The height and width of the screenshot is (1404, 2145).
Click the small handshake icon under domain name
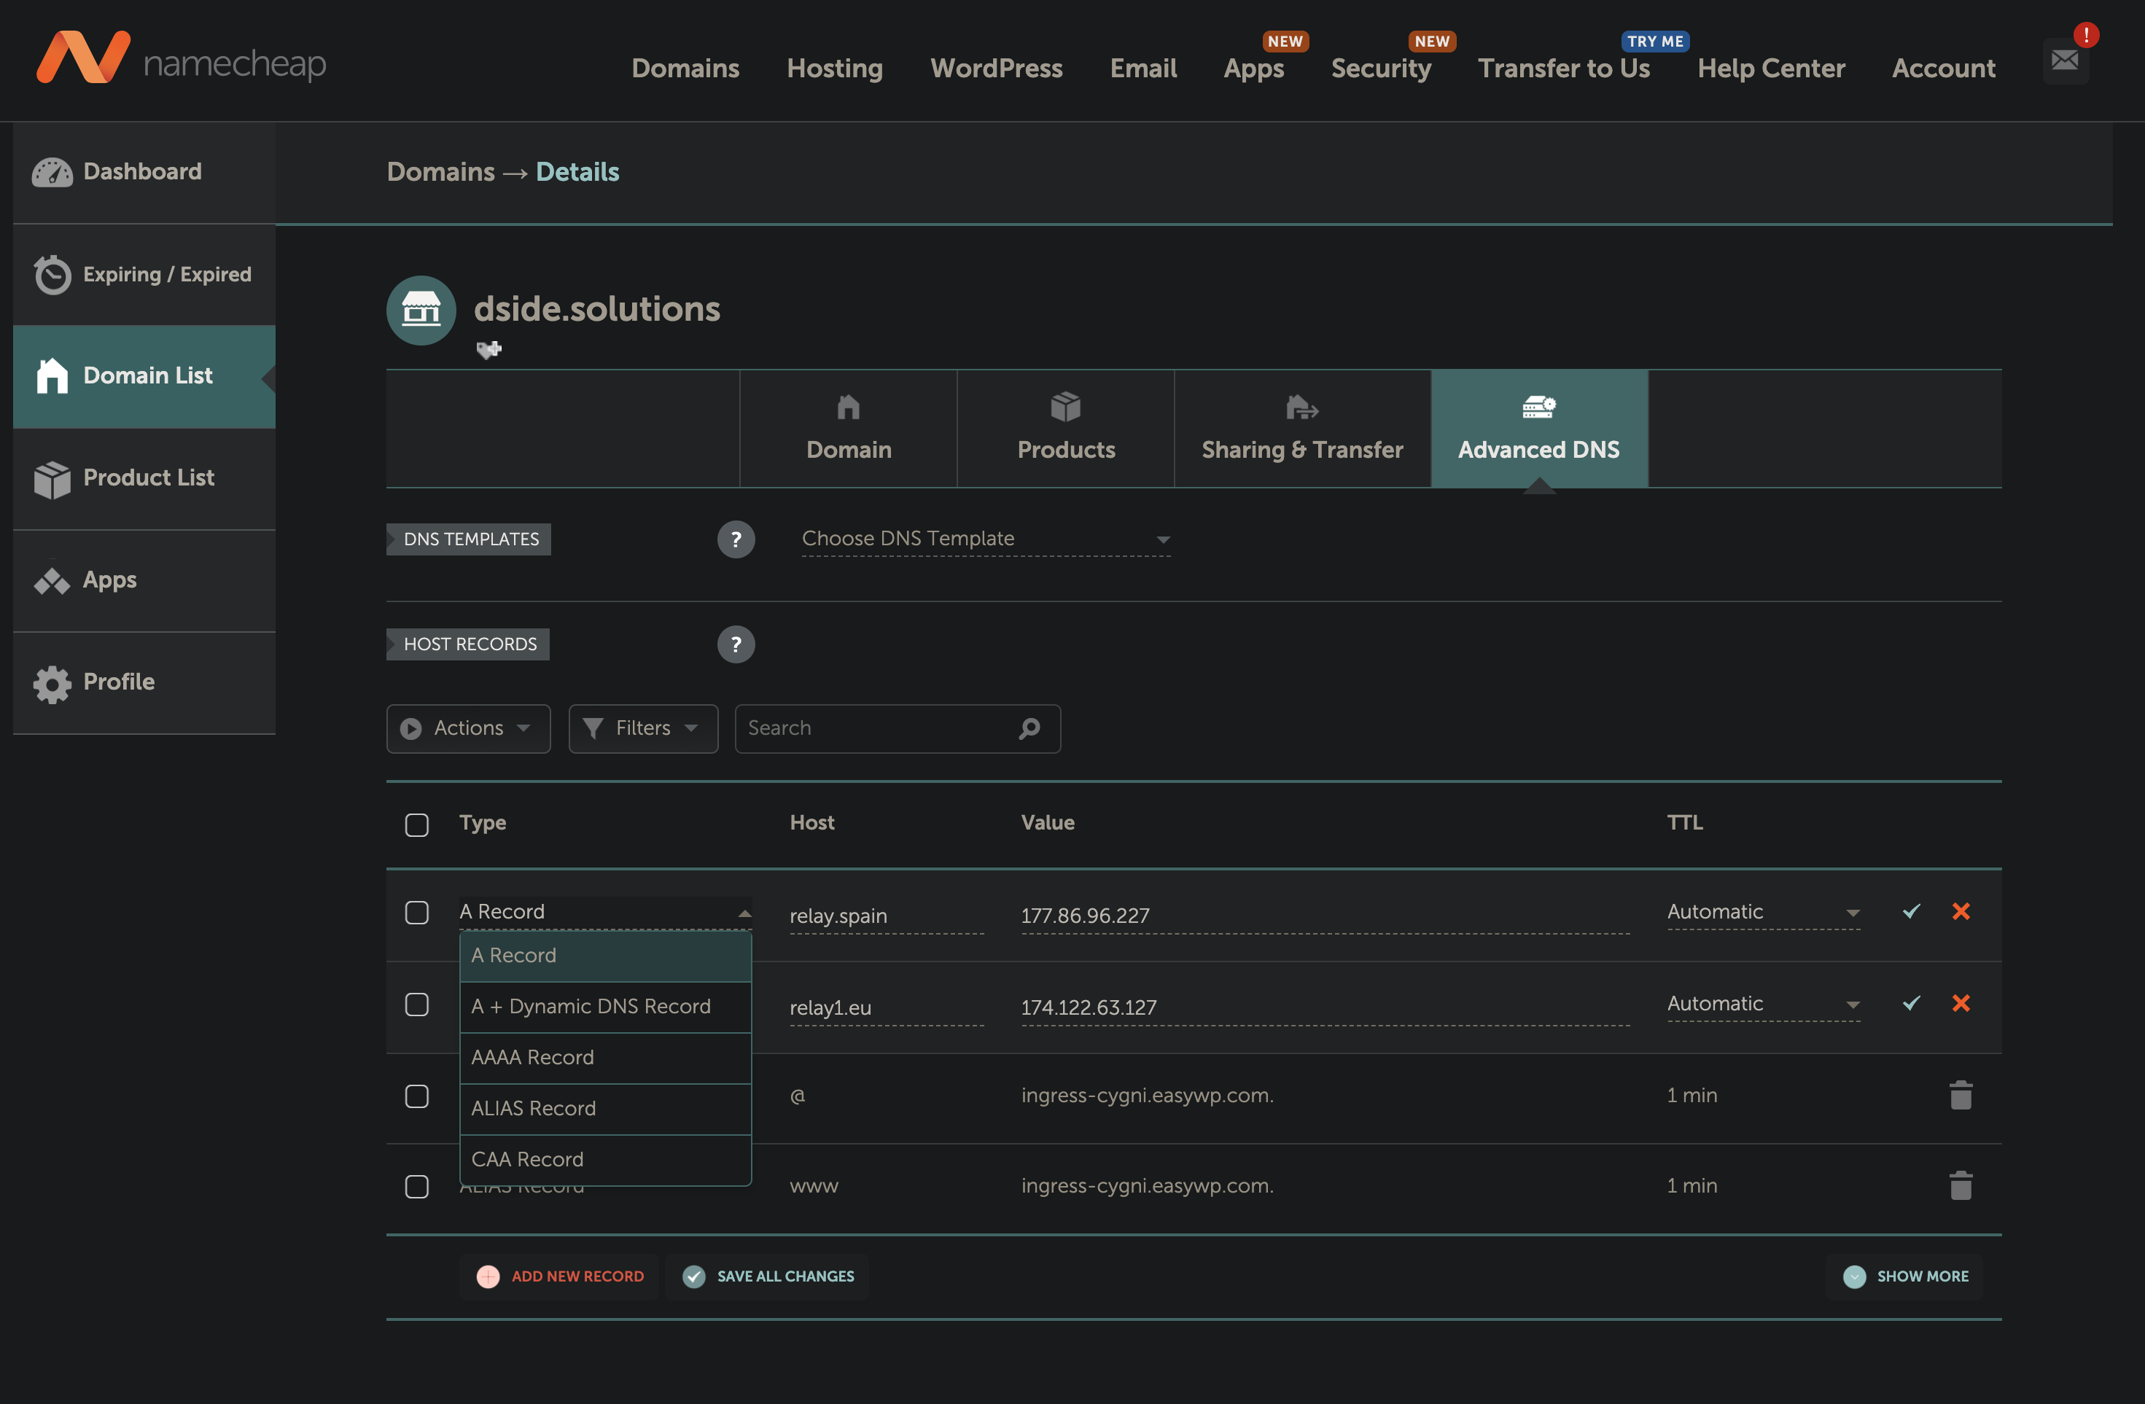[488, 348]
